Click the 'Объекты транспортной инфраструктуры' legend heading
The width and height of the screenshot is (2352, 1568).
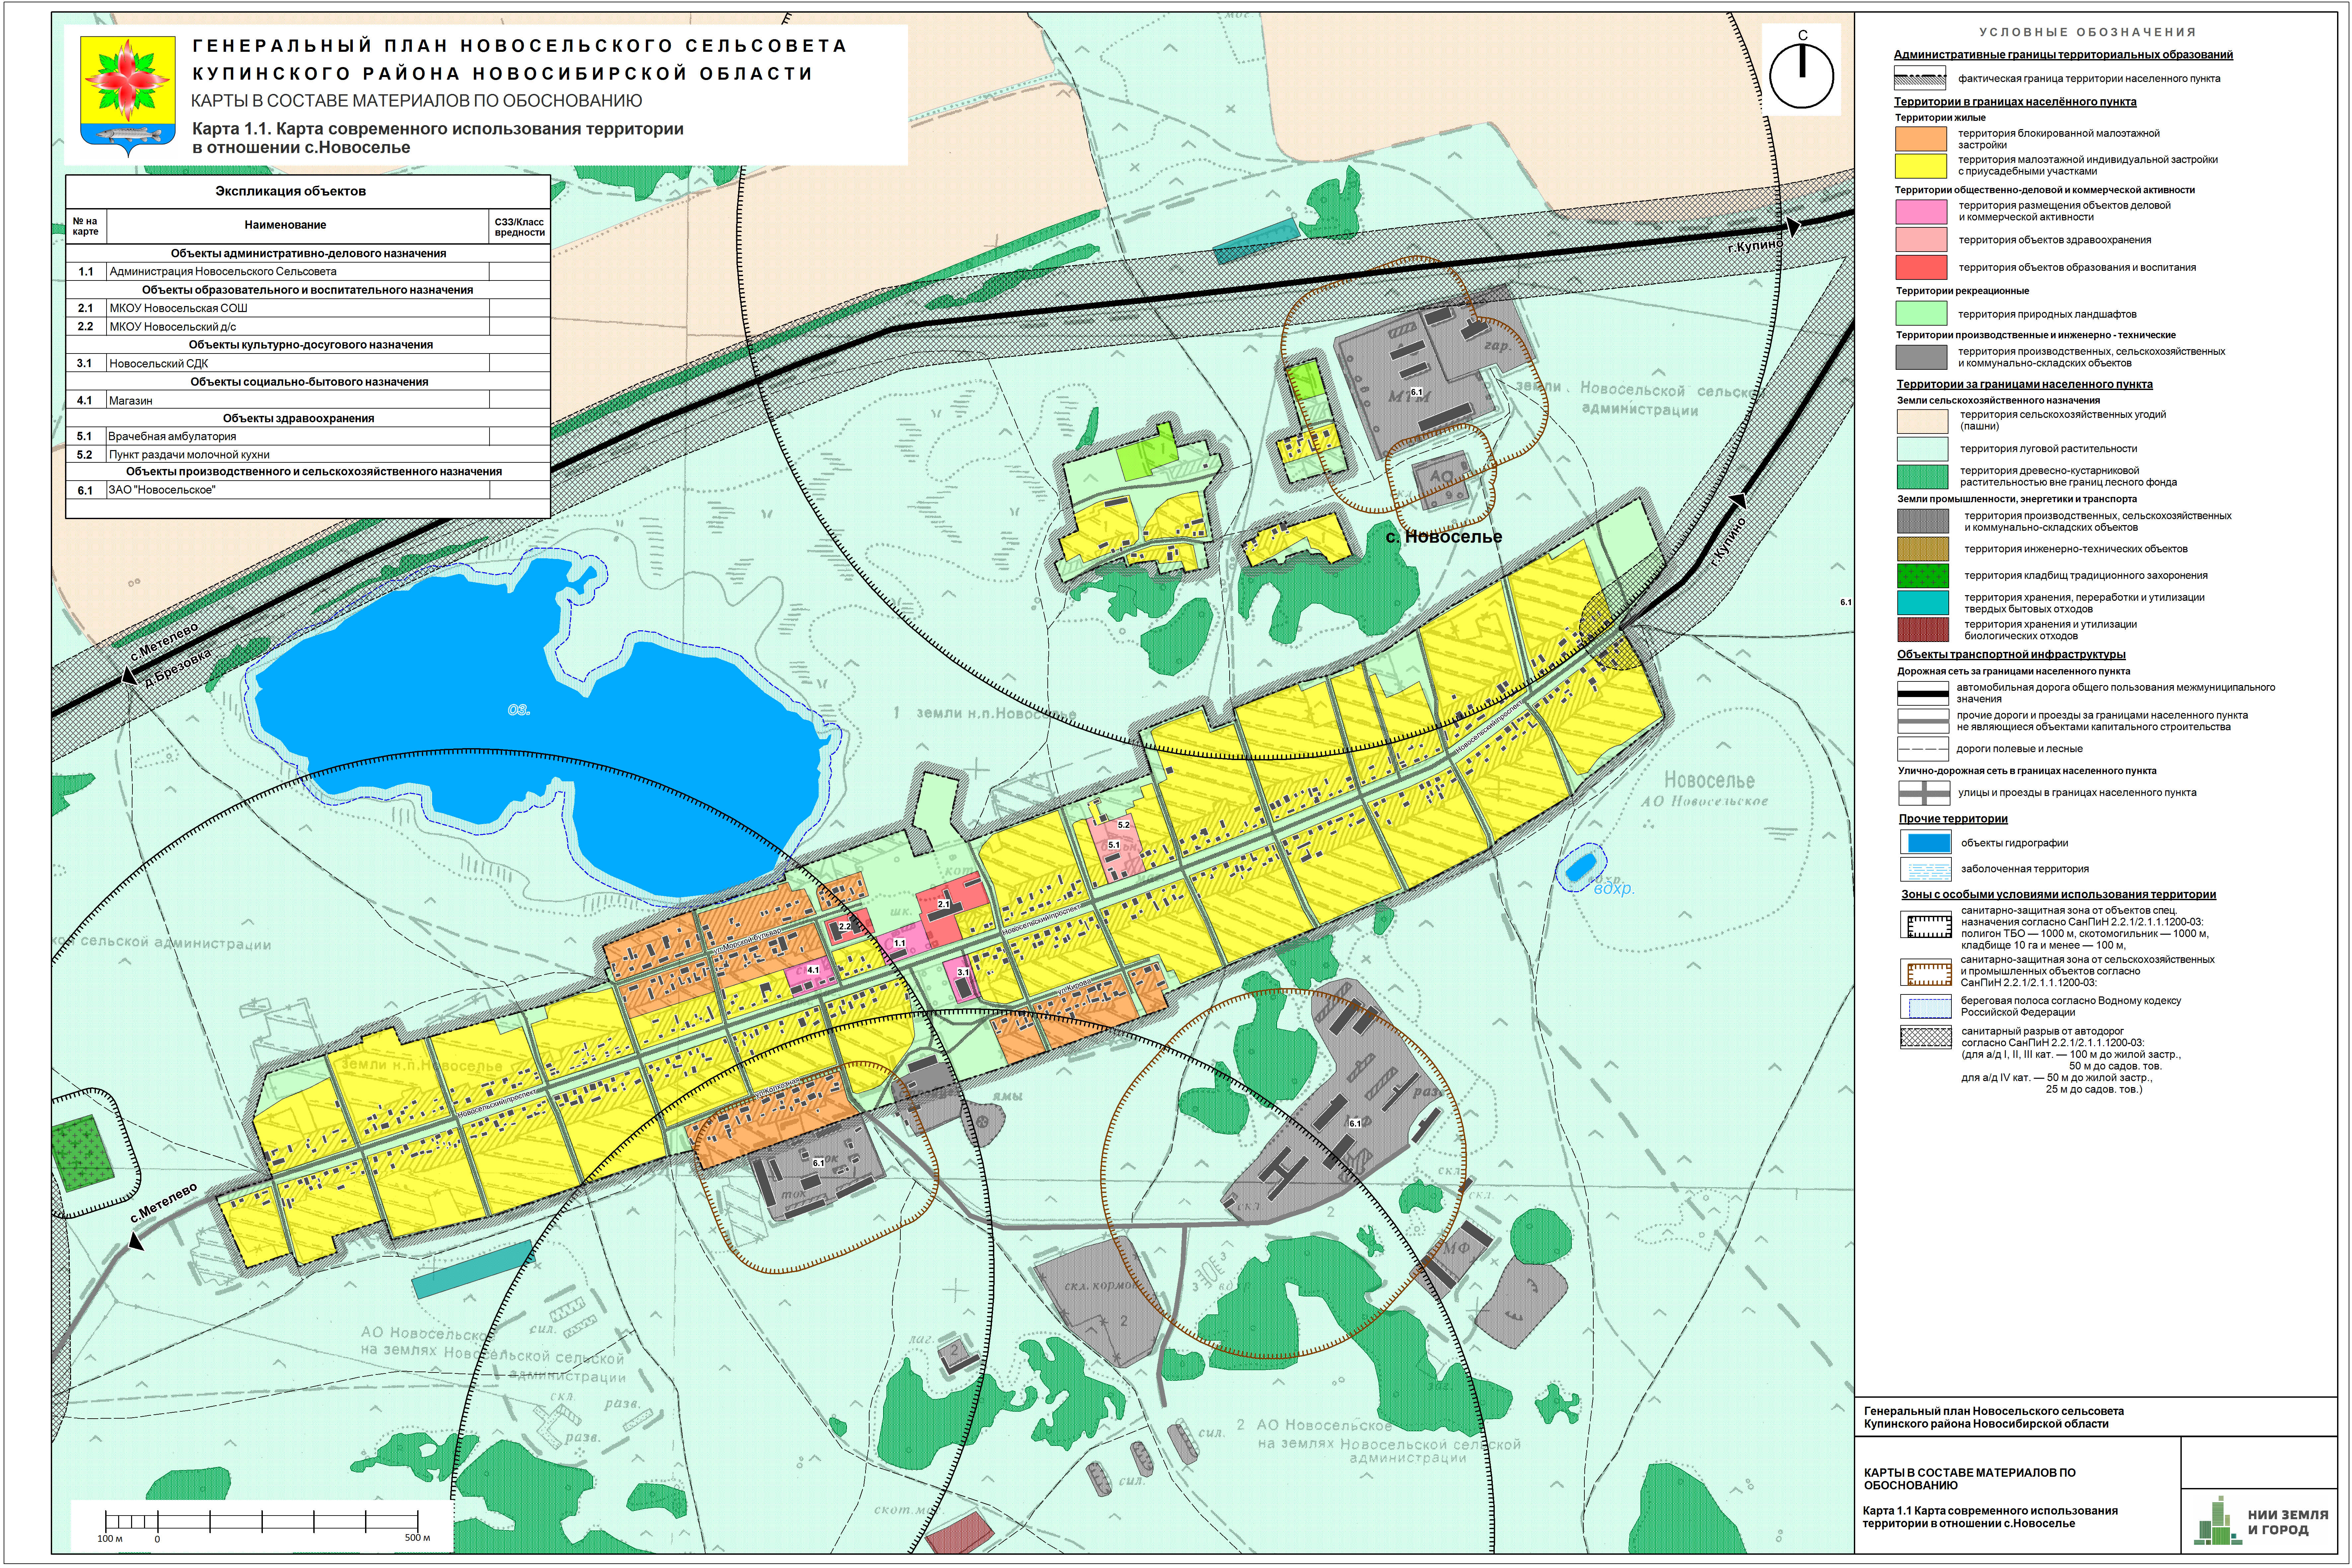pos(2011,655)
